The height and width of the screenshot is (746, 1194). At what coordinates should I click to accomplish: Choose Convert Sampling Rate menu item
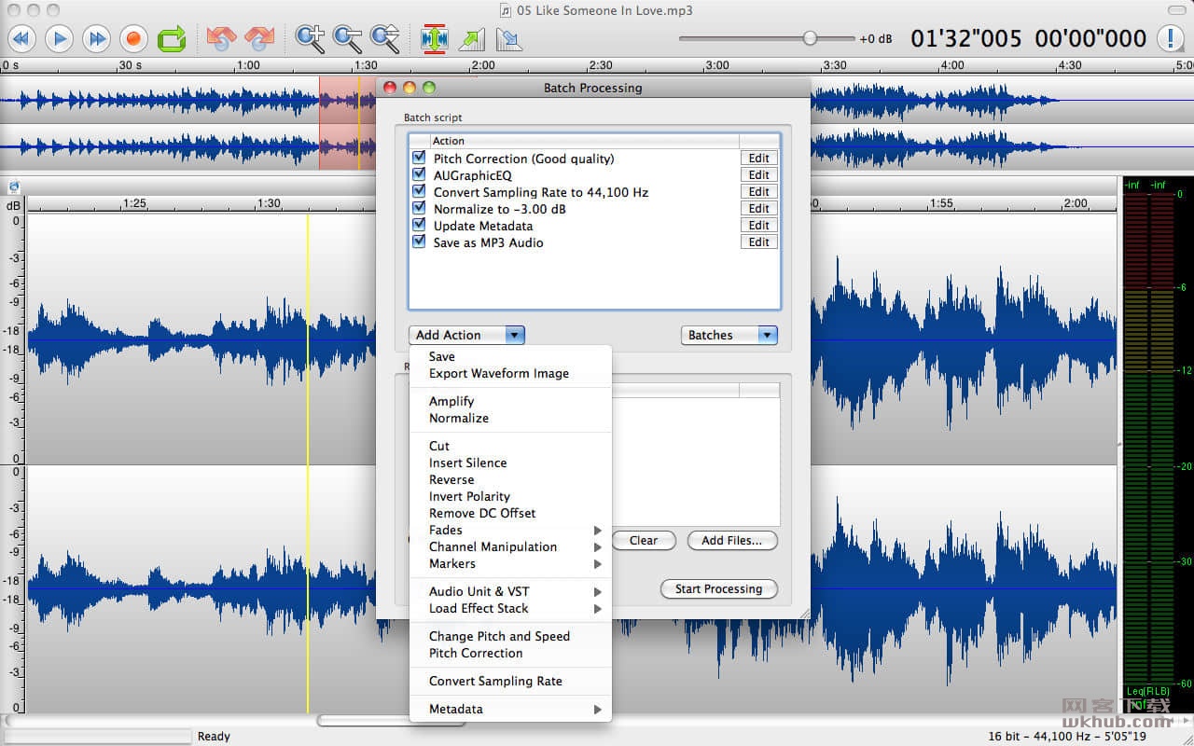pyautogui.click(x=510, y=681)
